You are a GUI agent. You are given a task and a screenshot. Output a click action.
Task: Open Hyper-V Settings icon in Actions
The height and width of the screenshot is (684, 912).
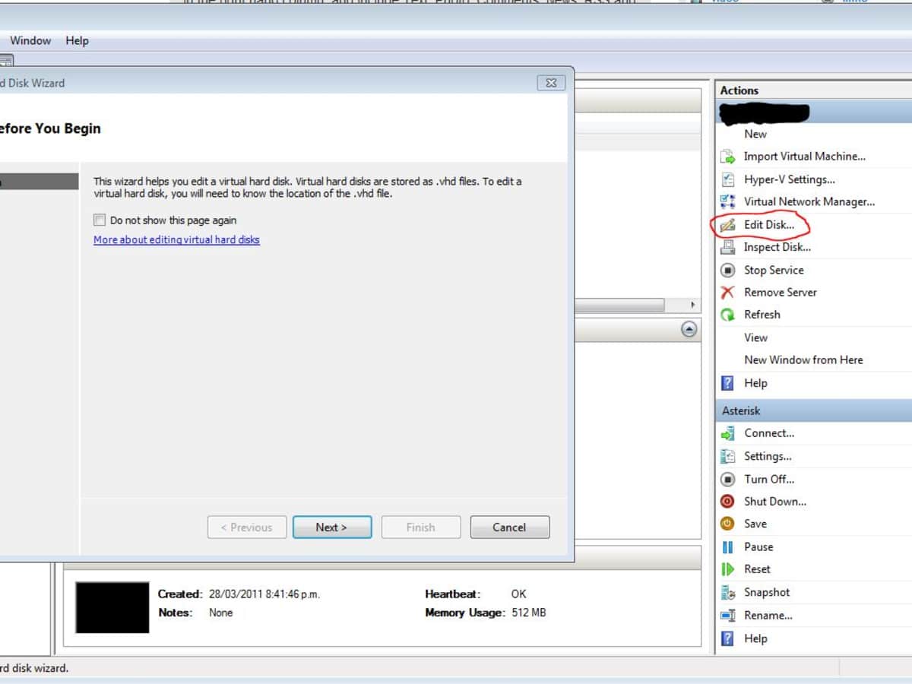click(728, 179)
